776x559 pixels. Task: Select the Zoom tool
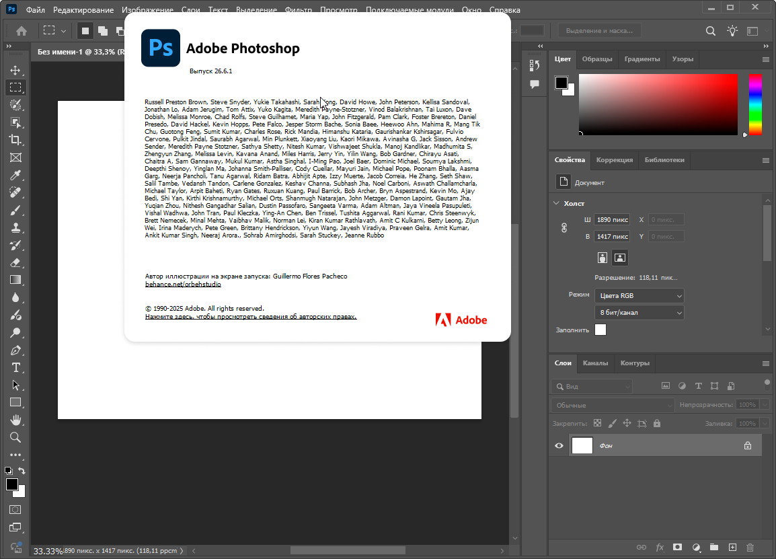click(15, 438)
